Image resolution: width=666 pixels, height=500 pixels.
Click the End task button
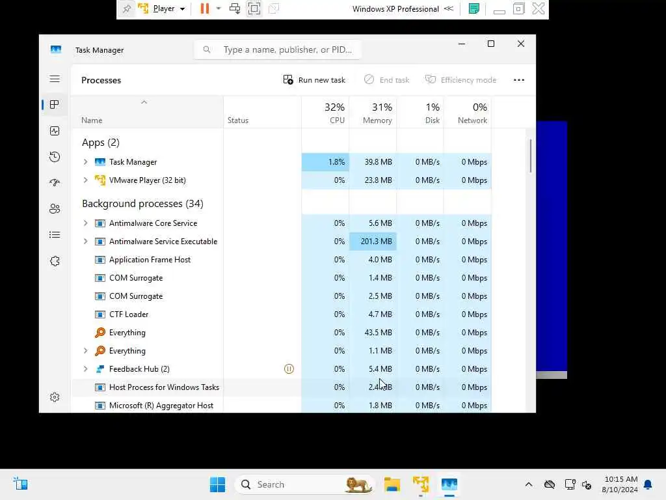pos(387,80)
